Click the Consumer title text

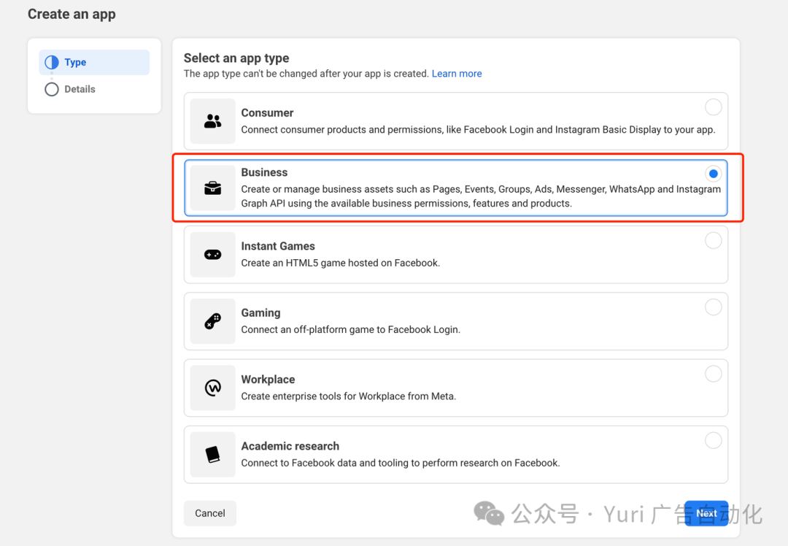click(267, 112)
